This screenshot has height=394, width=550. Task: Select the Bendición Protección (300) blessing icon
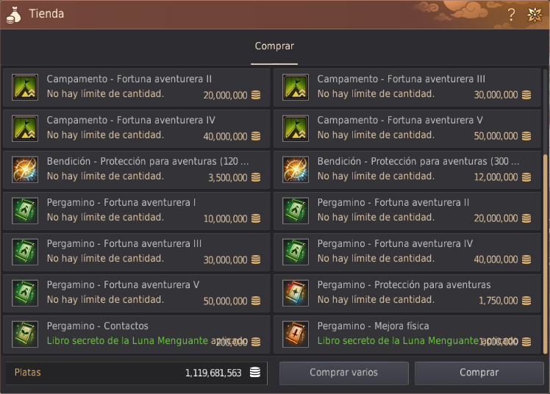pyautogui.click(x=296, y=170)
